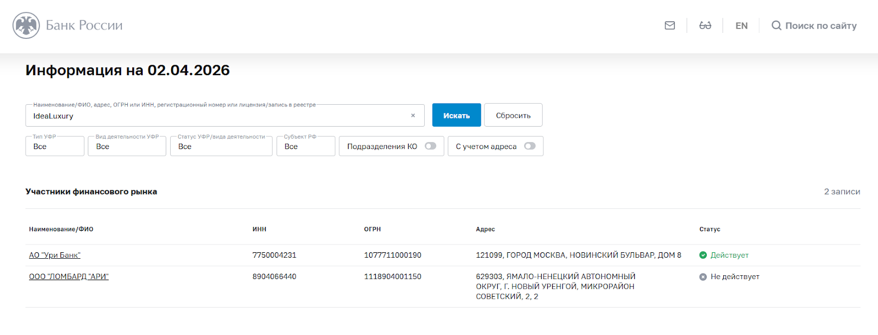Open the АО "Ури Банк" link
878x335 pixels.
55,255
